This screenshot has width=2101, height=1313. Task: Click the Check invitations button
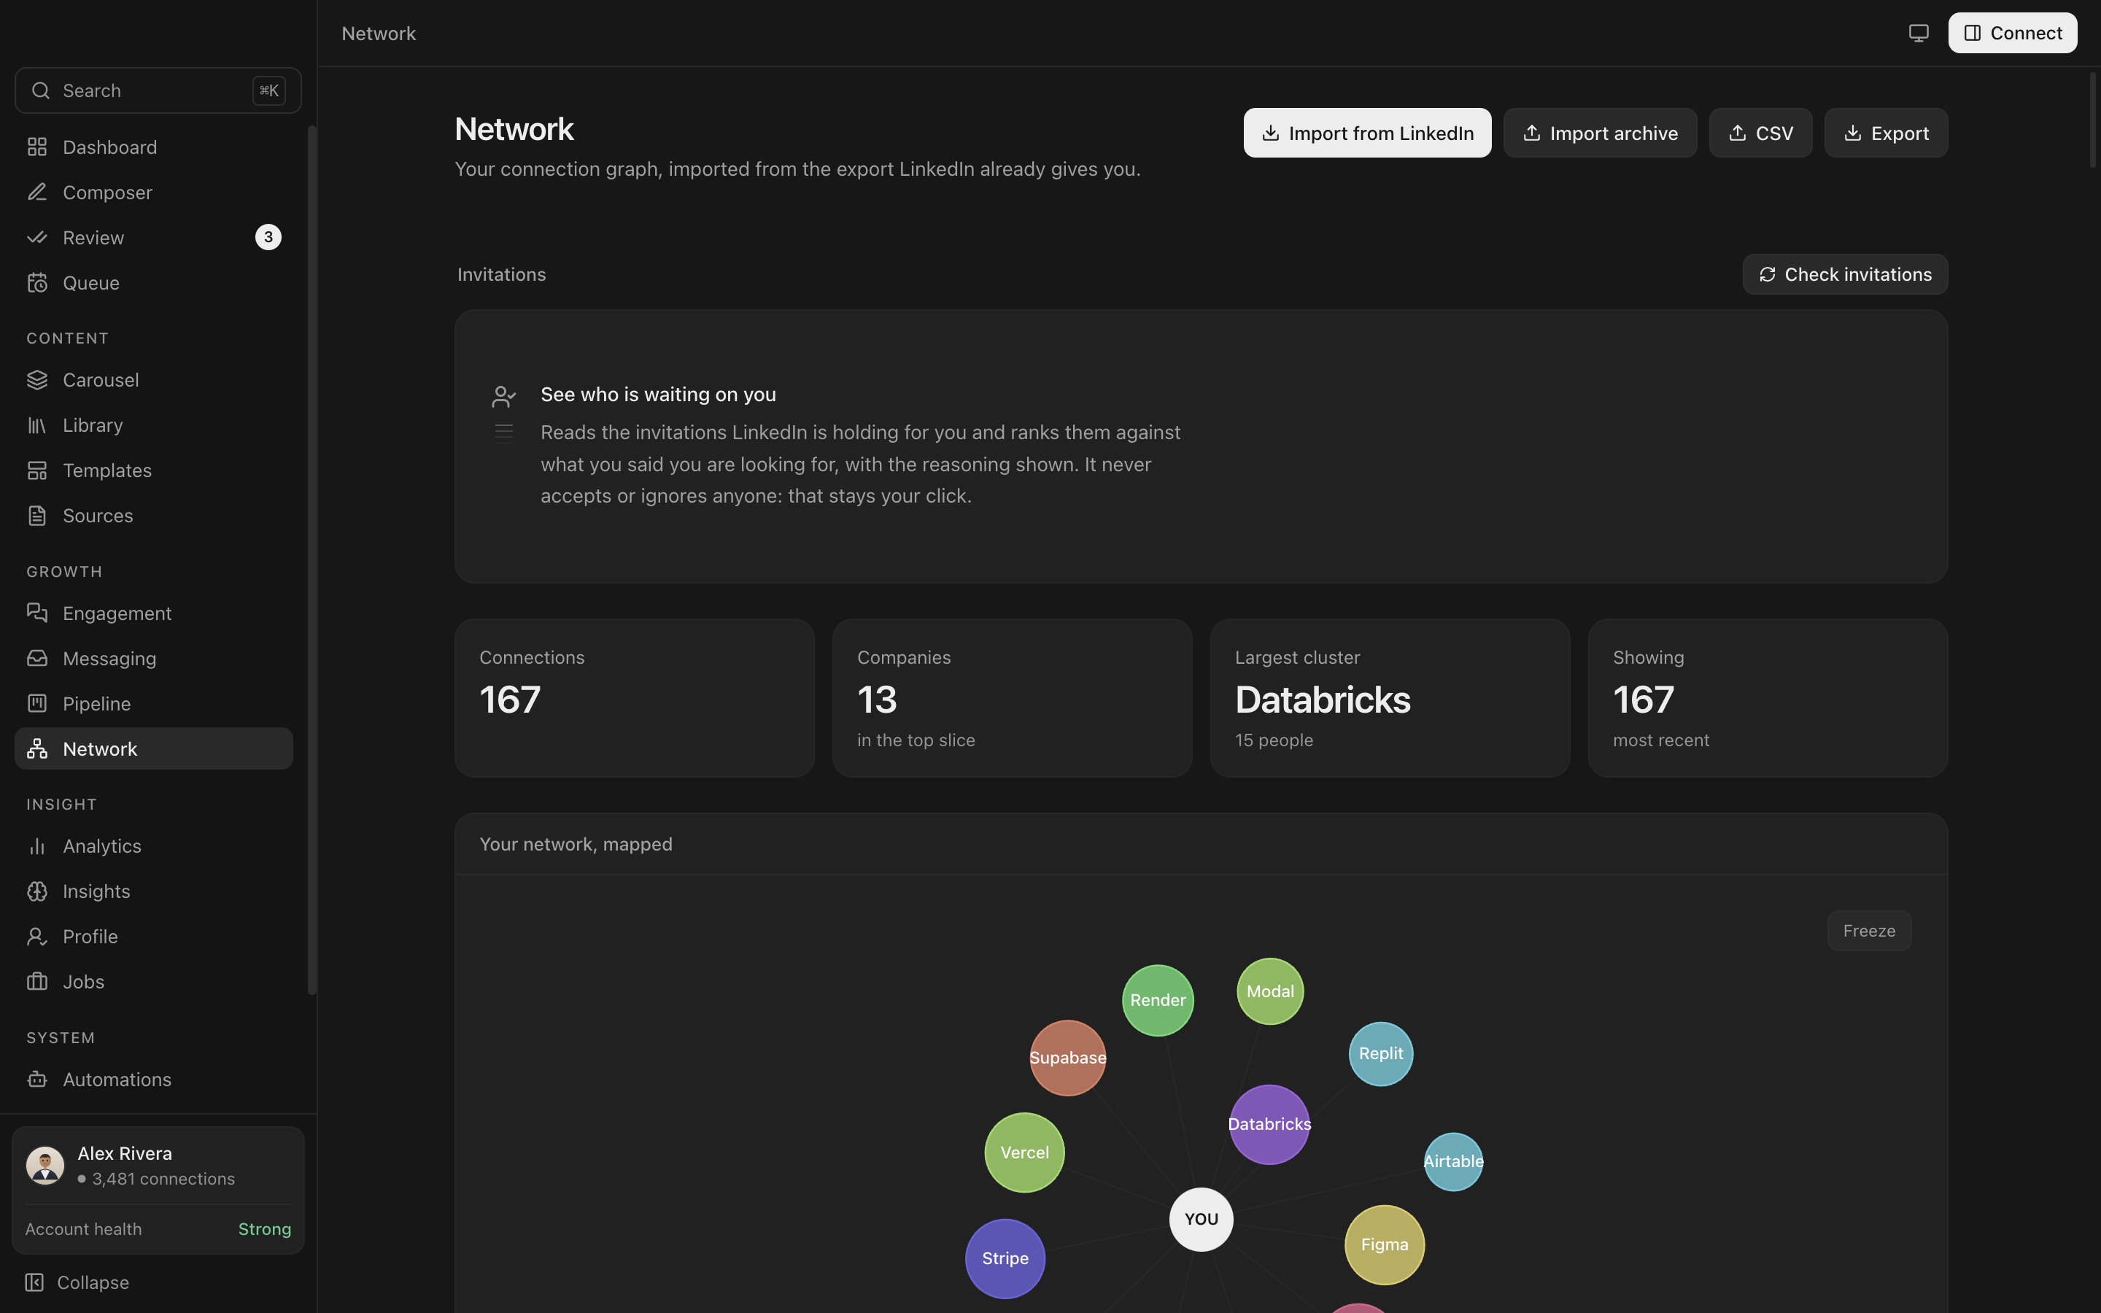[x=1845, y=274]
